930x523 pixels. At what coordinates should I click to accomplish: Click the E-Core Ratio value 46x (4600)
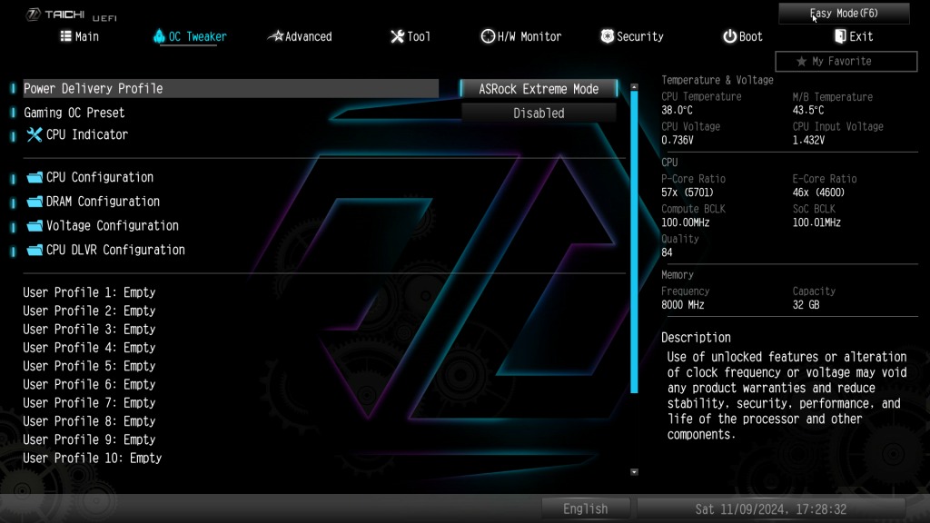(818, 192)
